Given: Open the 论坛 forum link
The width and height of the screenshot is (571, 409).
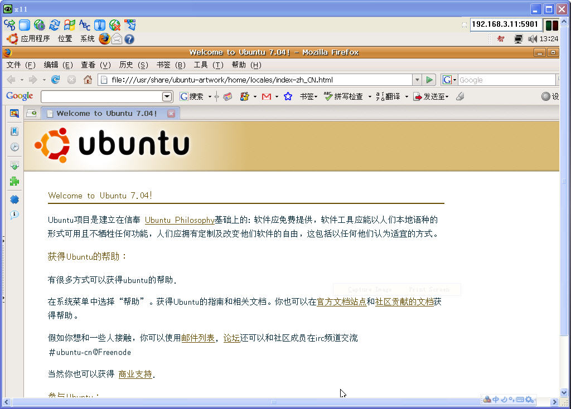Looking at the screenshot, I should coord(231,338).
